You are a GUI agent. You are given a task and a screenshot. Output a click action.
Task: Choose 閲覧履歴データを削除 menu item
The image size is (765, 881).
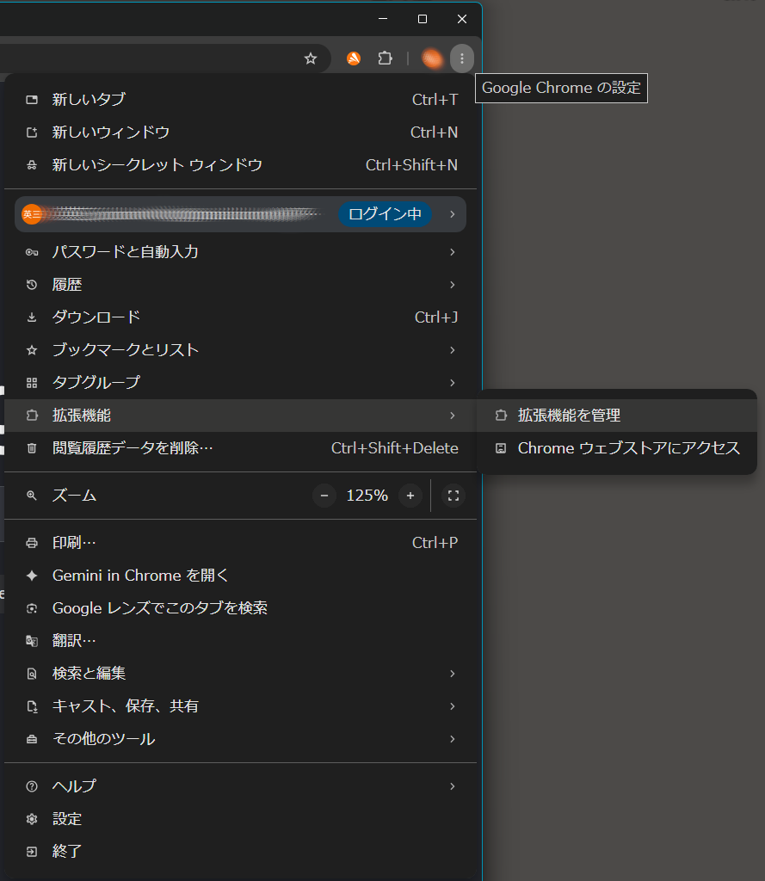coord(241,448)
